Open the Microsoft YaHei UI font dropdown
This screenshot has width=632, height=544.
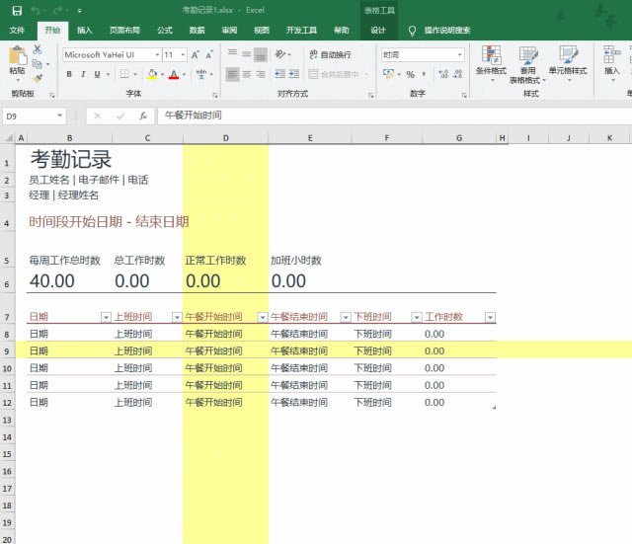(155, 55)
